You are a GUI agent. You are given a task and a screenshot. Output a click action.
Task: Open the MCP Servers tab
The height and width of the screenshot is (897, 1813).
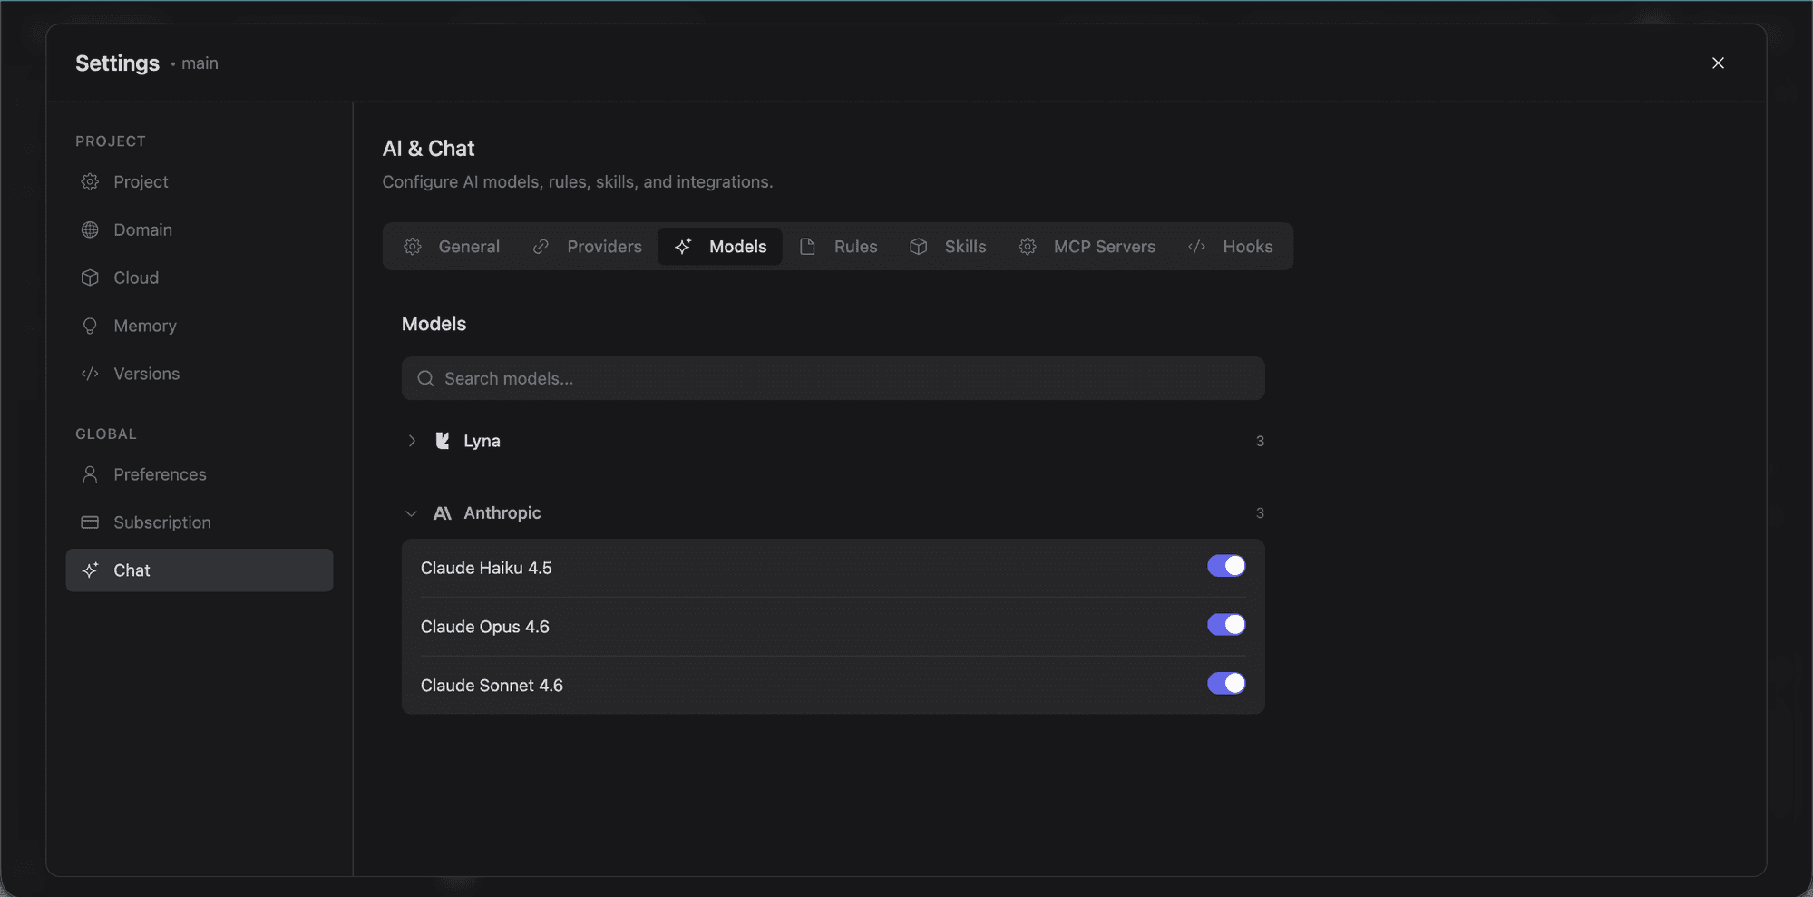coord(1087,247)
